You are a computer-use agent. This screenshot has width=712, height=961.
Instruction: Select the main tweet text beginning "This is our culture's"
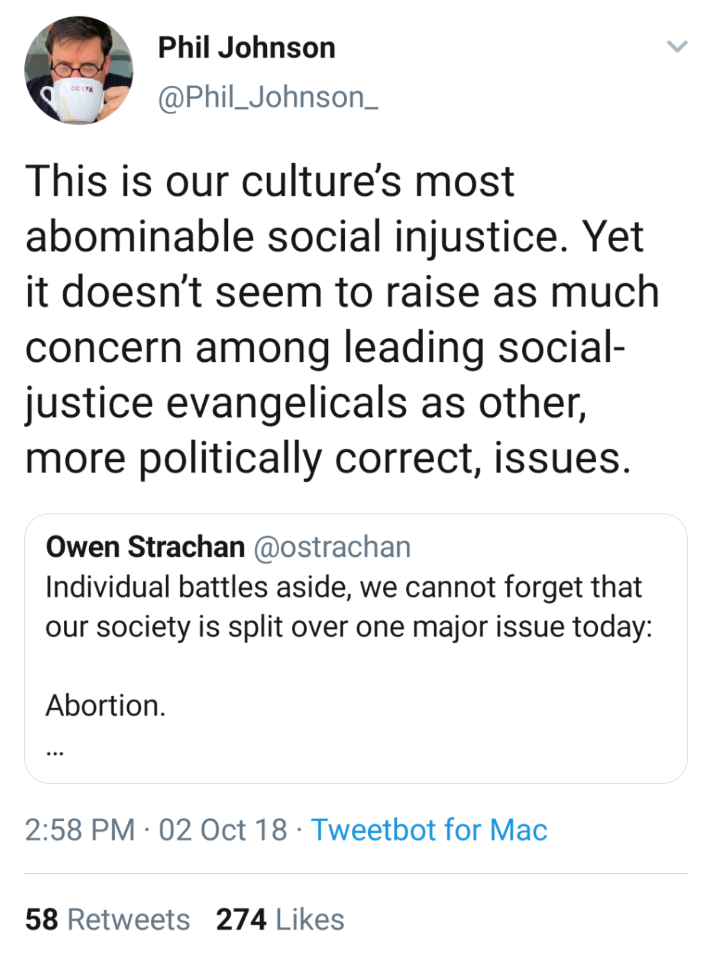pos(269,181)
